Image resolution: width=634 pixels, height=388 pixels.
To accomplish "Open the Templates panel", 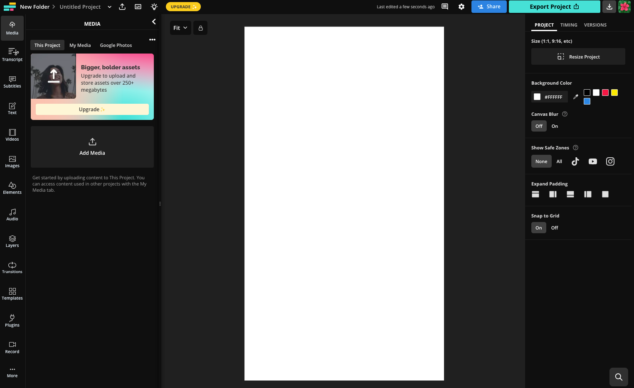I will click(12, 294).
